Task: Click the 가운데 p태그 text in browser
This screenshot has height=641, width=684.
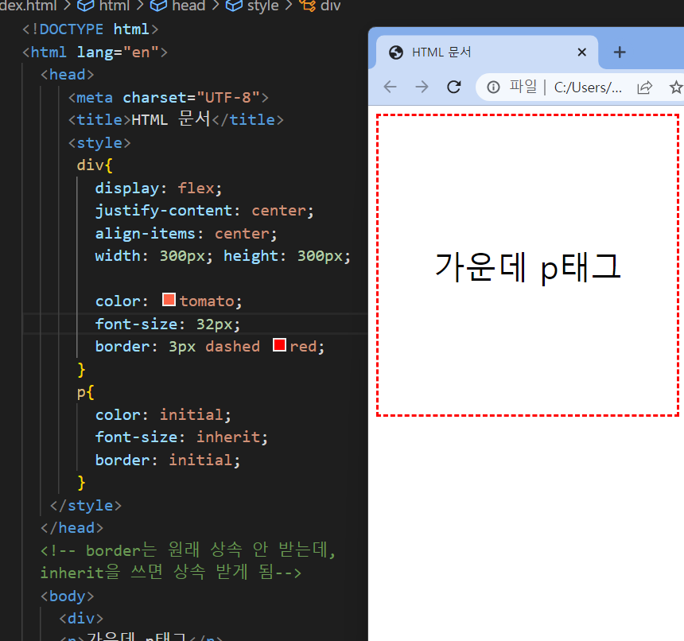Action: [x=528, y=267]
